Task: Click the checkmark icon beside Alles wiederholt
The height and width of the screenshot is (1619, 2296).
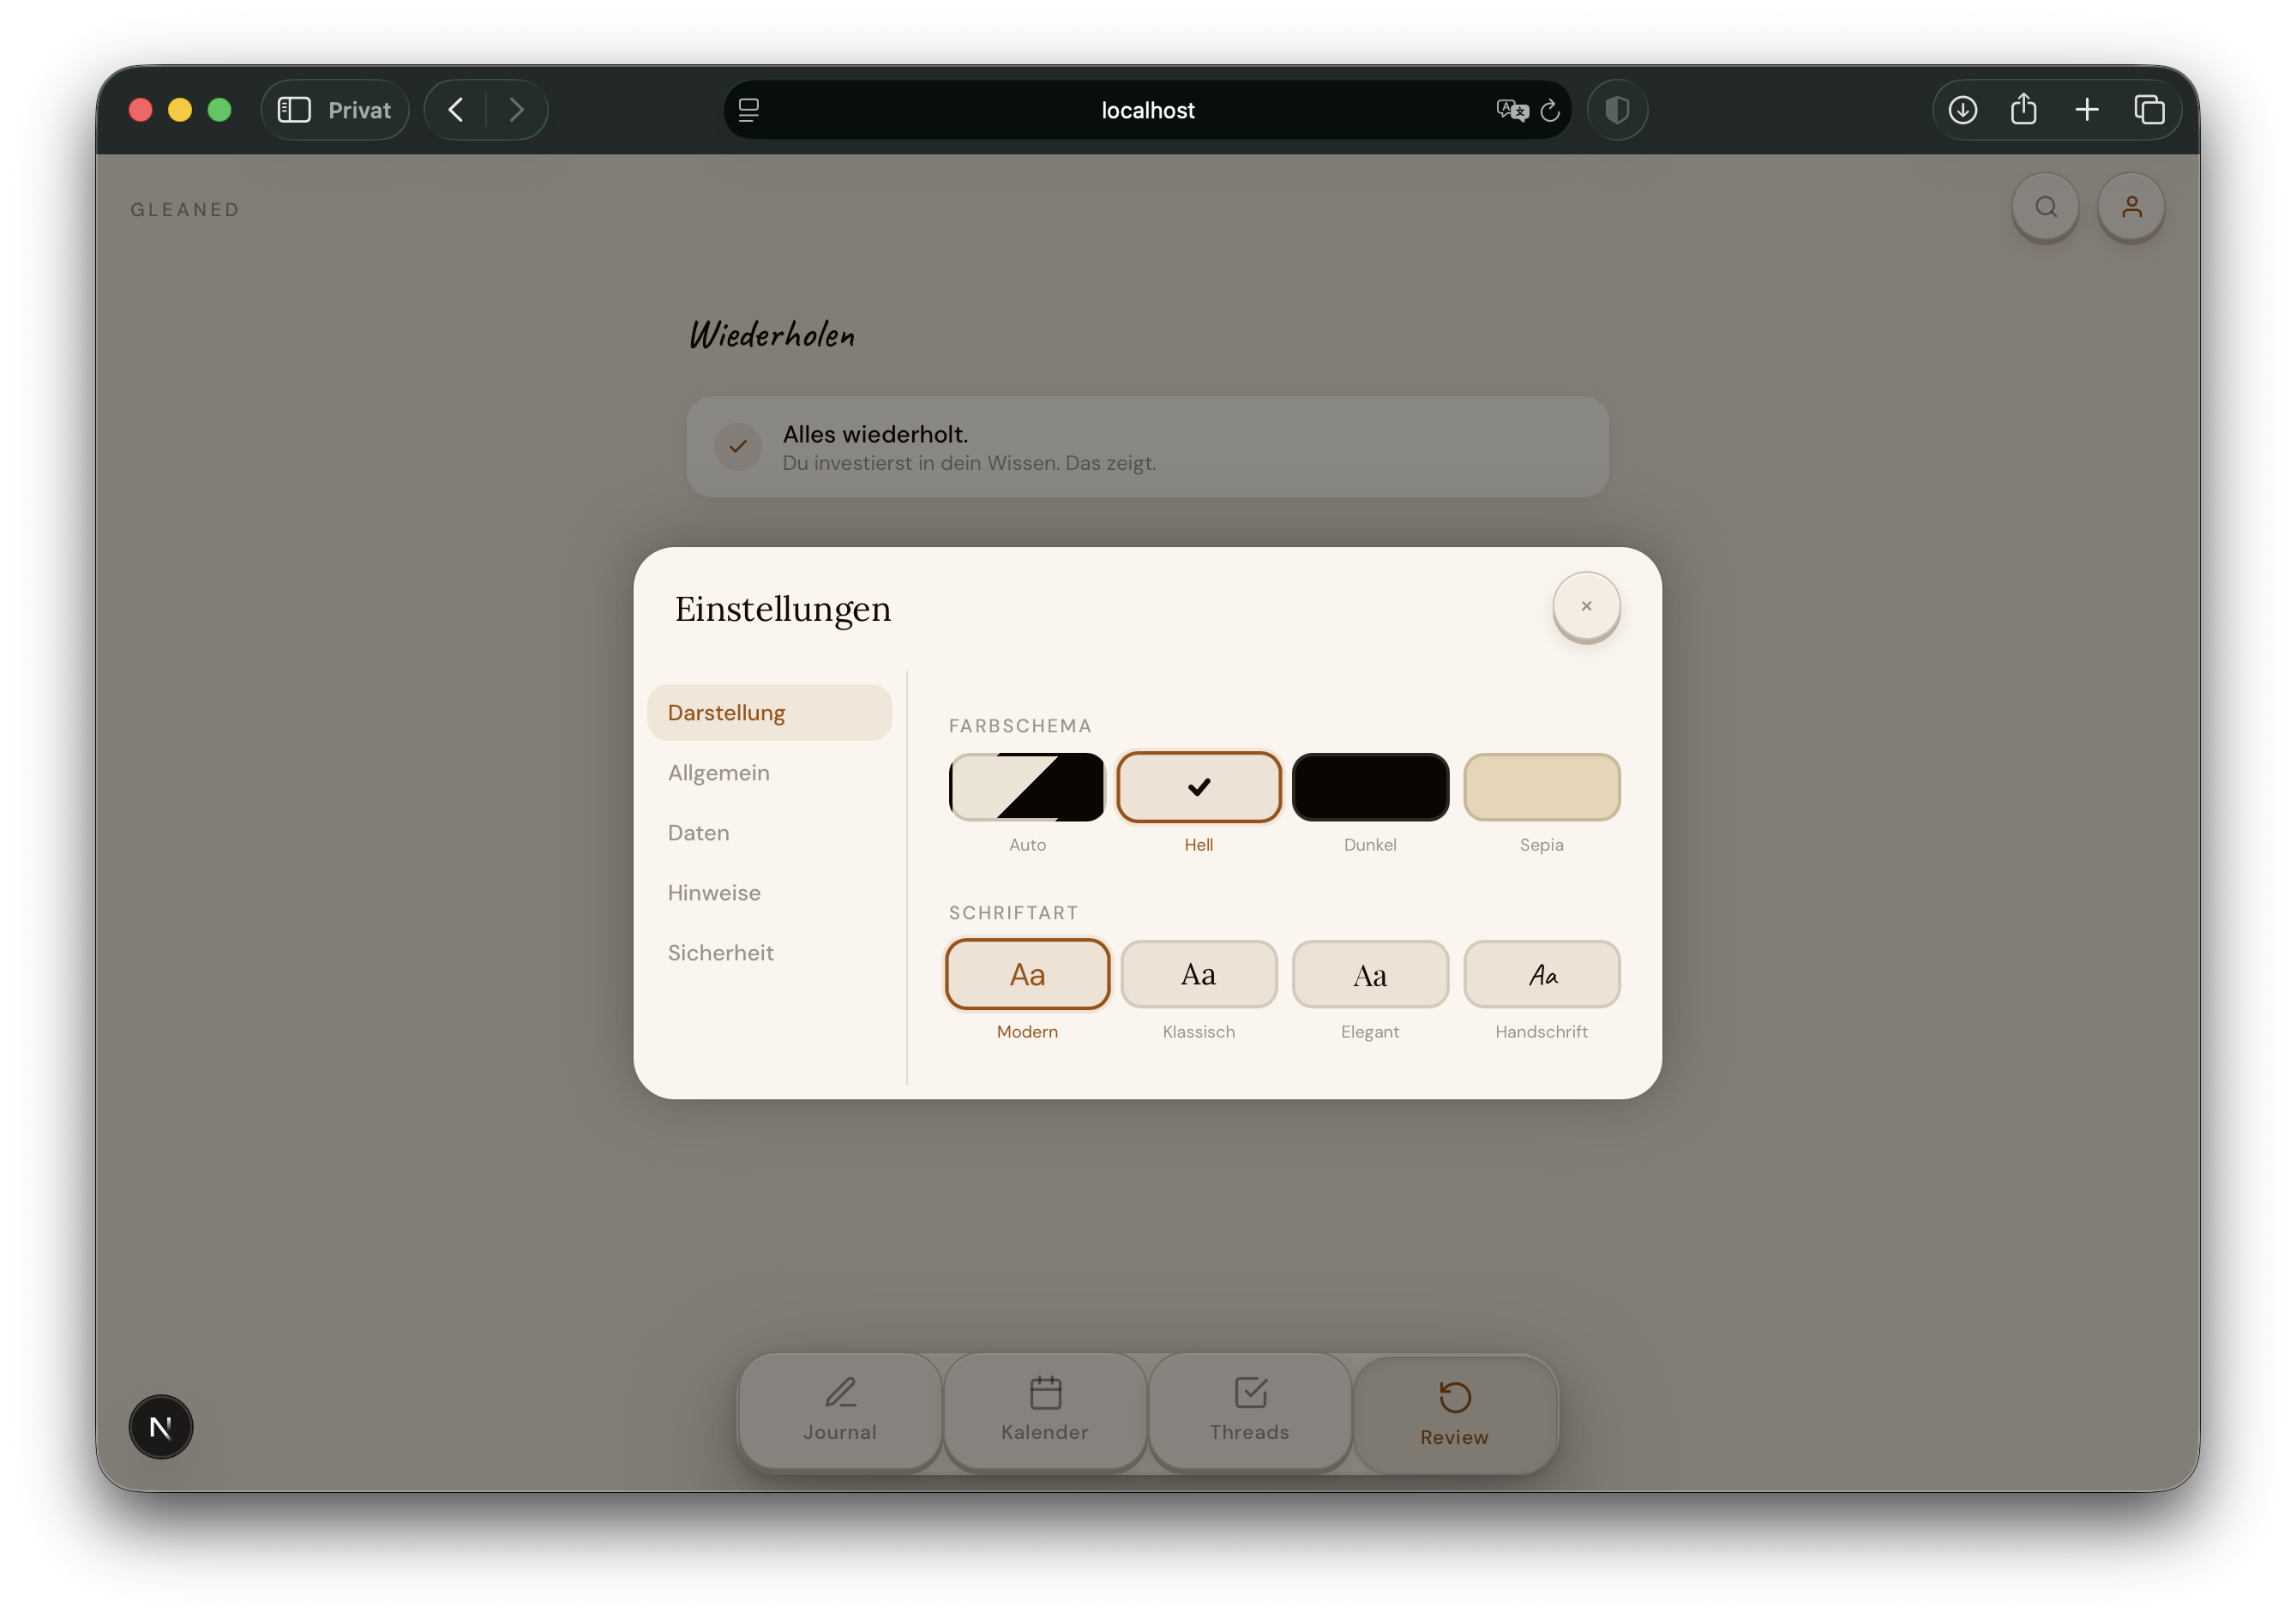Action: click(738, 447)
